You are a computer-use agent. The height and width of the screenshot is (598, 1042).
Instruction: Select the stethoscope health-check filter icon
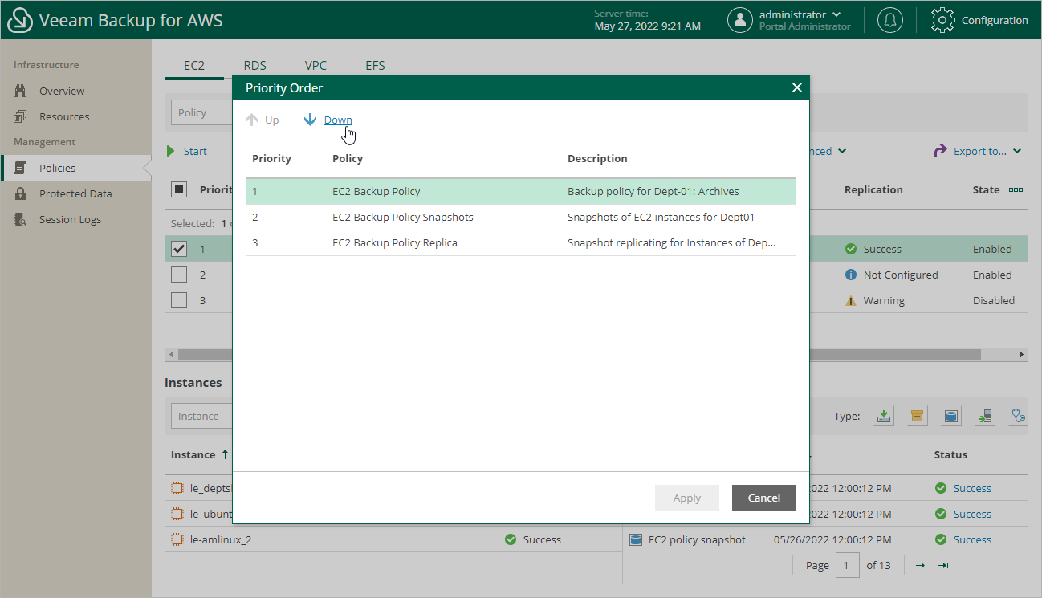(x=1017, y=416)
